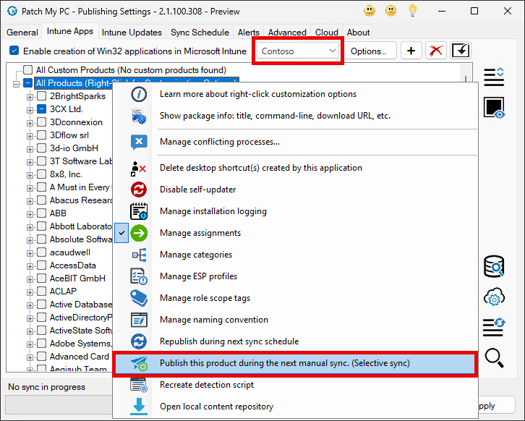Click the database search icon on right sidebar
Image resolution: width=525 pixels, height=421 pixels.
[x=494, y=267]
